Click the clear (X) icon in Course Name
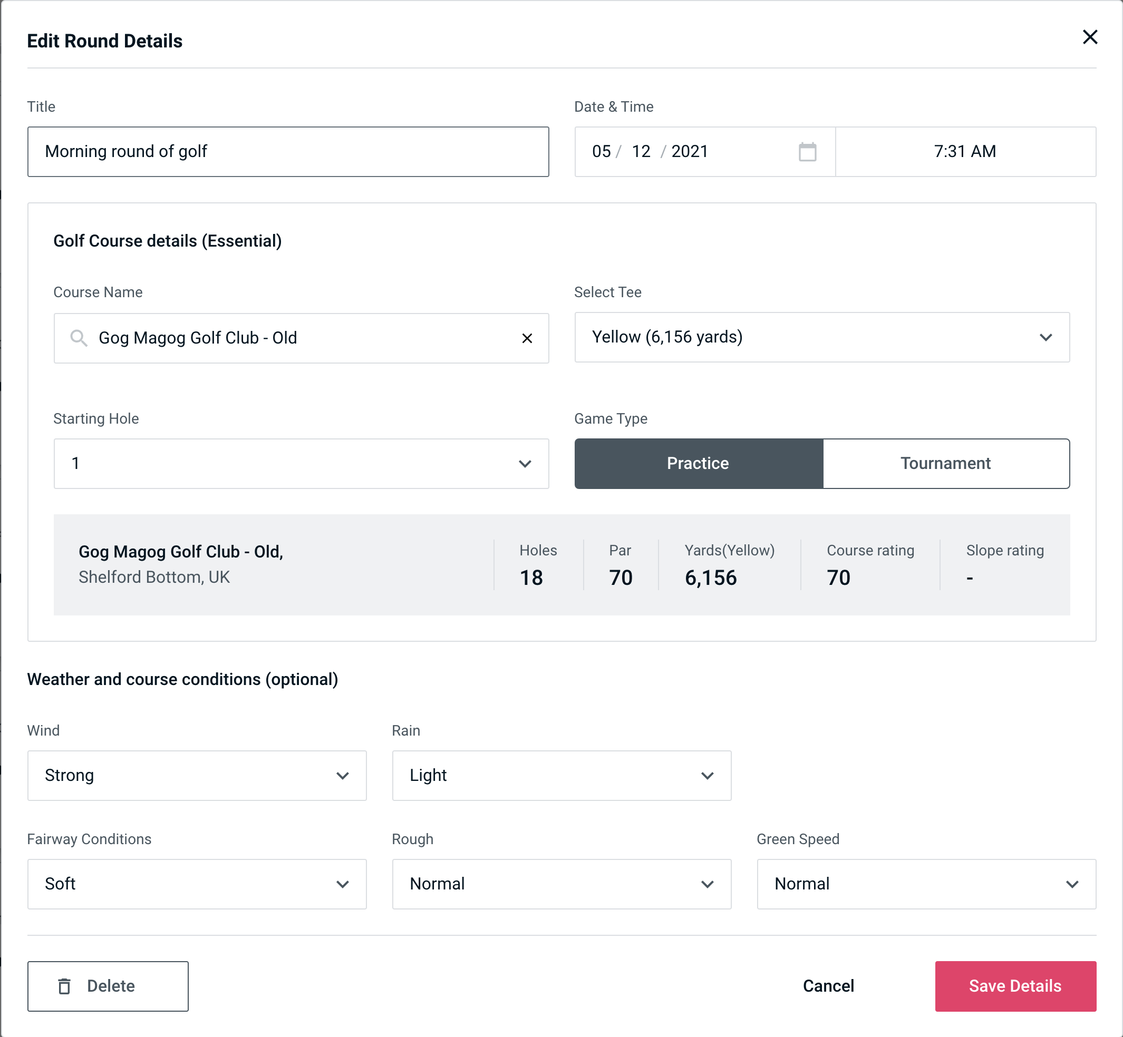The width and height of the screenshot is (1123, 1037). coord(528,338)
